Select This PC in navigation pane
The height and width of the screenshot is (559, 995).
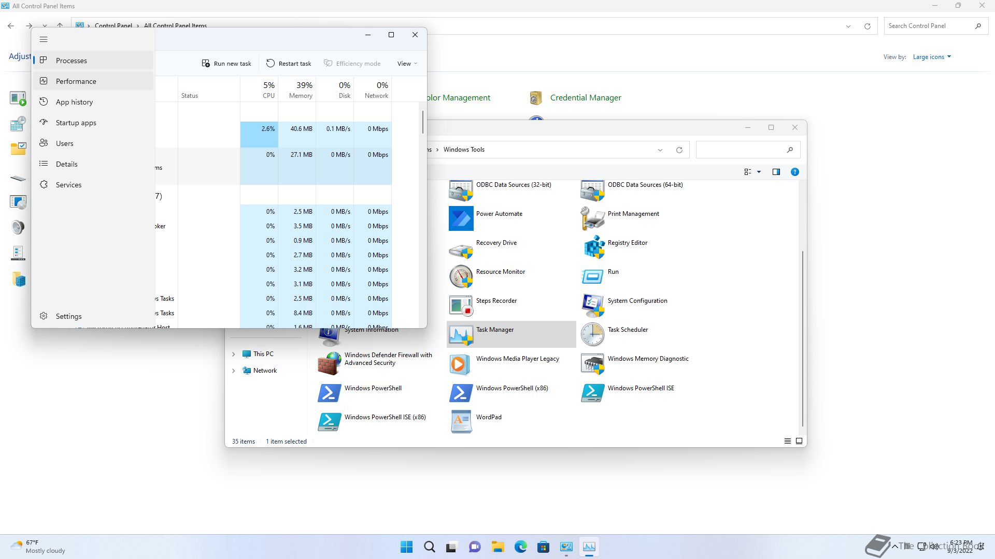click(258, 354)
